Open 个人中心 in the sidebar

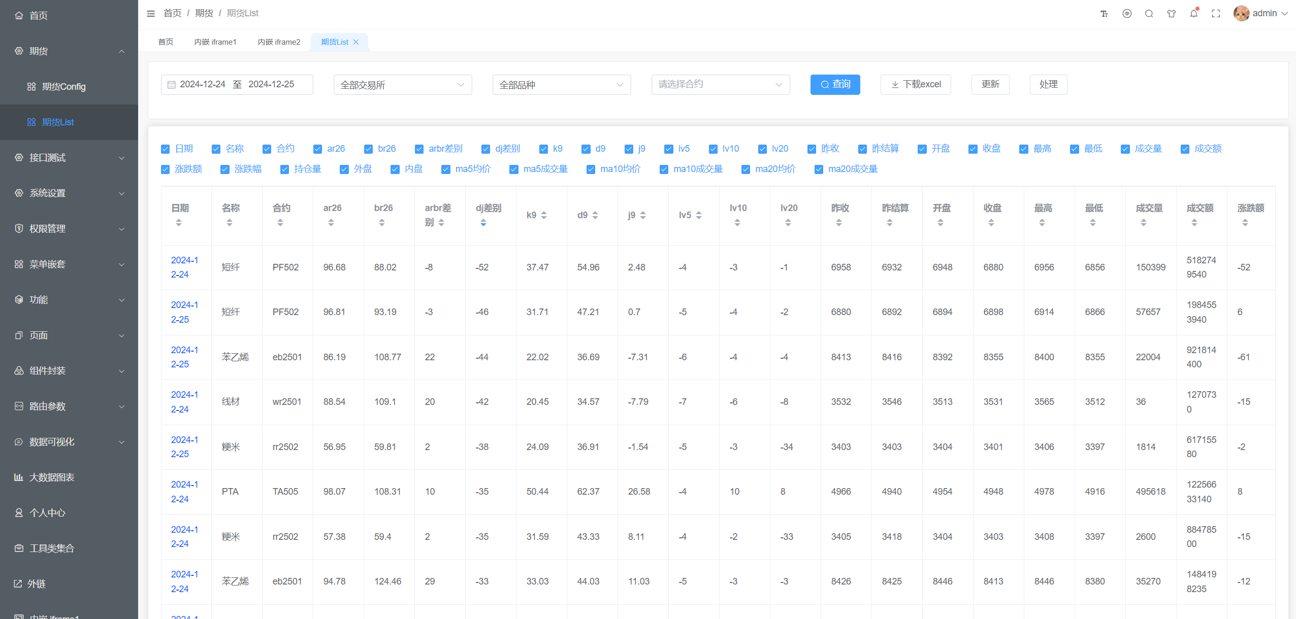69,513
